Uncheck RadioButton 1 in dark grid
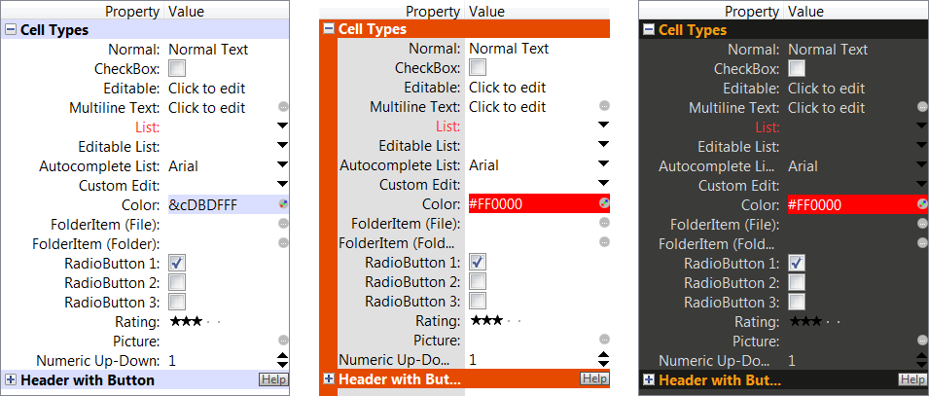The height and width of the screenshot is (396, 929). pyautogui.click(x=797, y=263)
